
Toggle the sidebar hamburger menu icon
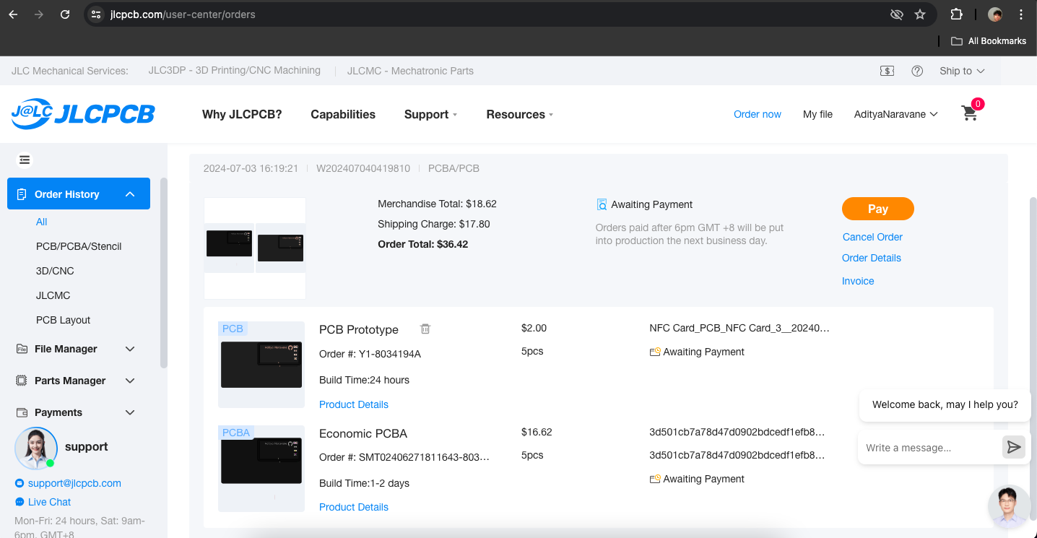click(x=25, y=160)
